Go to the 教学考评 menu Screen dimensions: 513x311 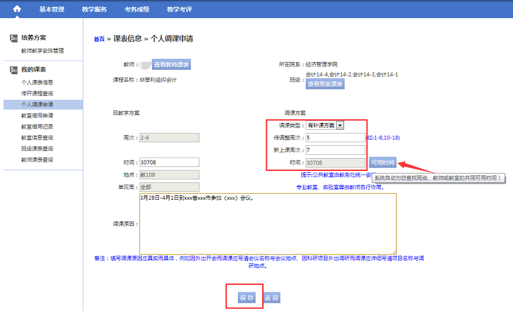coord(179,10)
